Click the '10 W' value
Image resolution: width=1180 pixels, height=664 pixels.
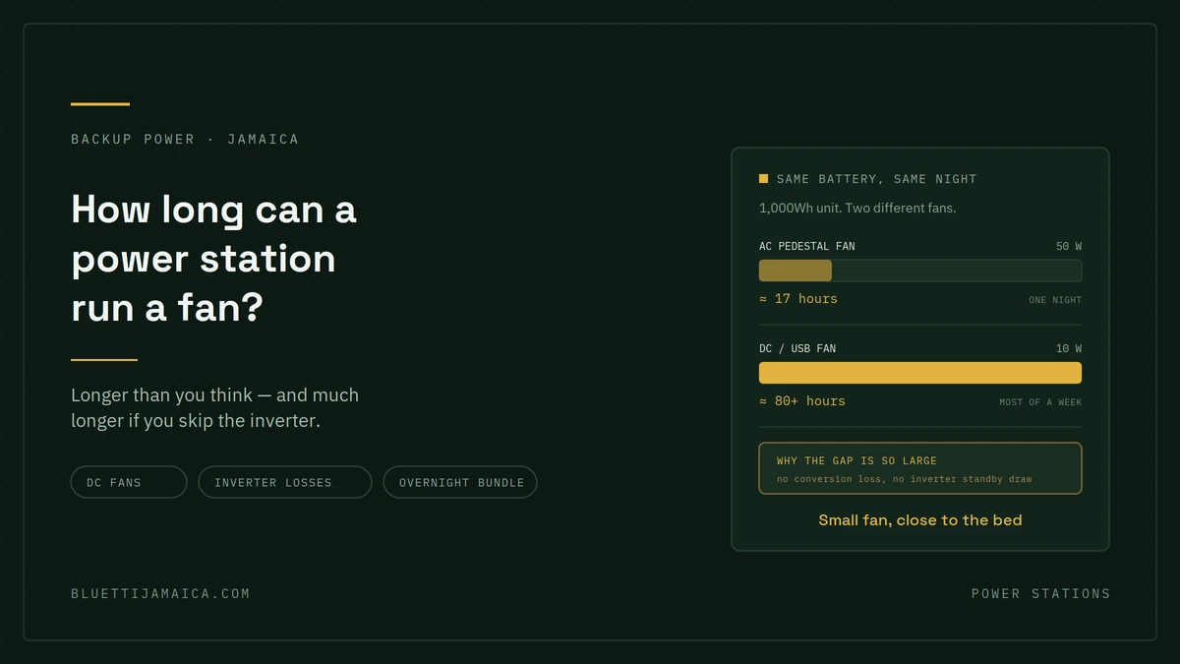click(1069, 348)
